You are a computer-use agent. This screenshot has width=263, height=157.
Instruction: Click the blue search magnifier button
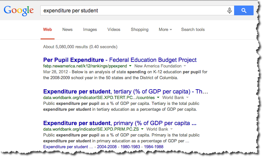point(244,10)
